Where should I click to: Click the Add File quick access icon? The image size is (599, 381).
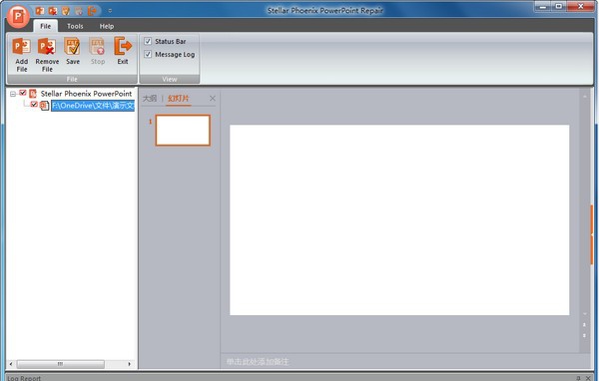(x=40, y=11)
